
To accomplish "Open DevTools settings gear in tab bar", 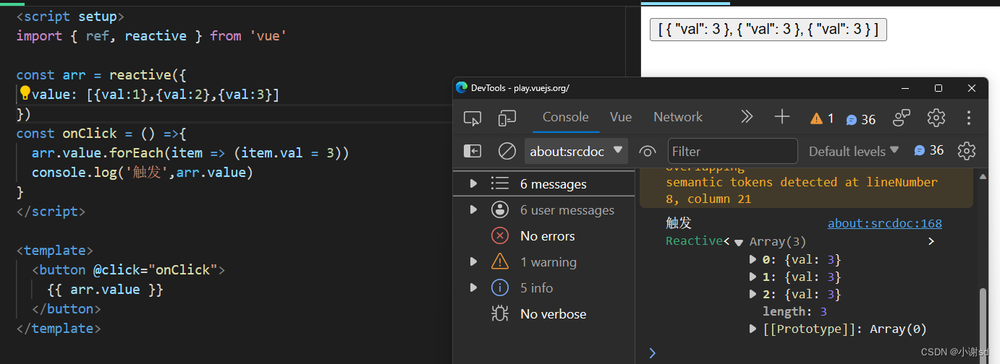I will click(936, 118).
